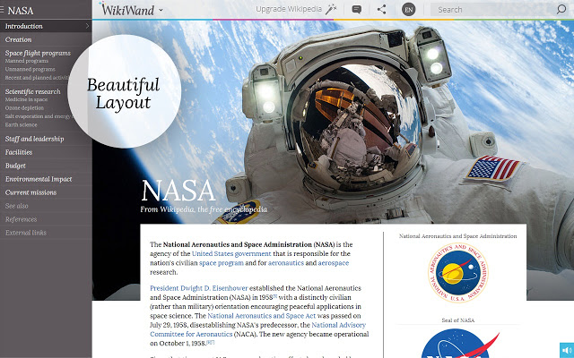Click the speaker audio icon at bottom right

(x=567, y=350)
